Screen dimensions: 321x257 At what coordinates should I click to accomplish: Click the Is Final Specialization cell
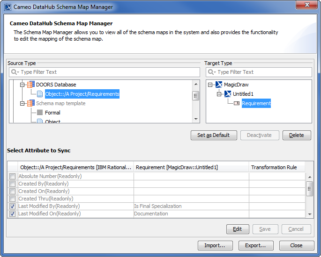click(x=191, y=206)
